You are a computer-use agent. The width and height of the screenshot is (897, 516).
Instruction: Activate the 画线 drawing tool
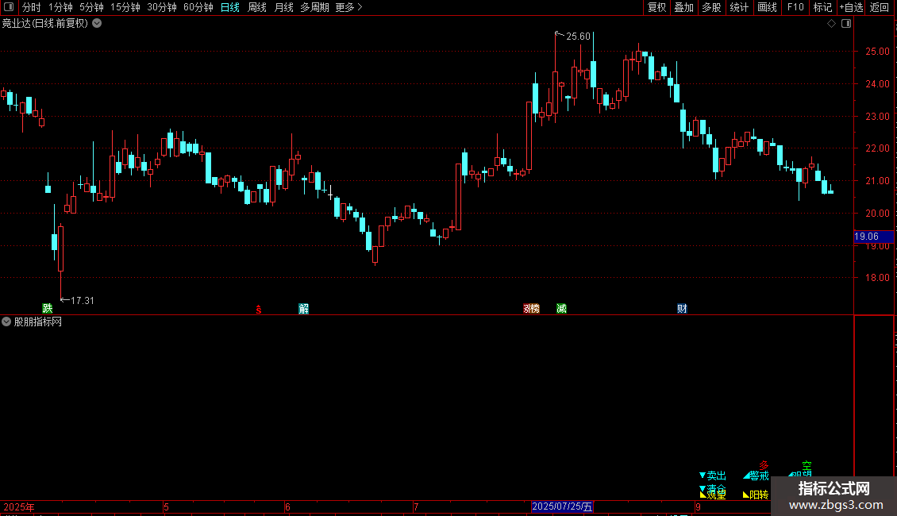click(x=767, y=7)
